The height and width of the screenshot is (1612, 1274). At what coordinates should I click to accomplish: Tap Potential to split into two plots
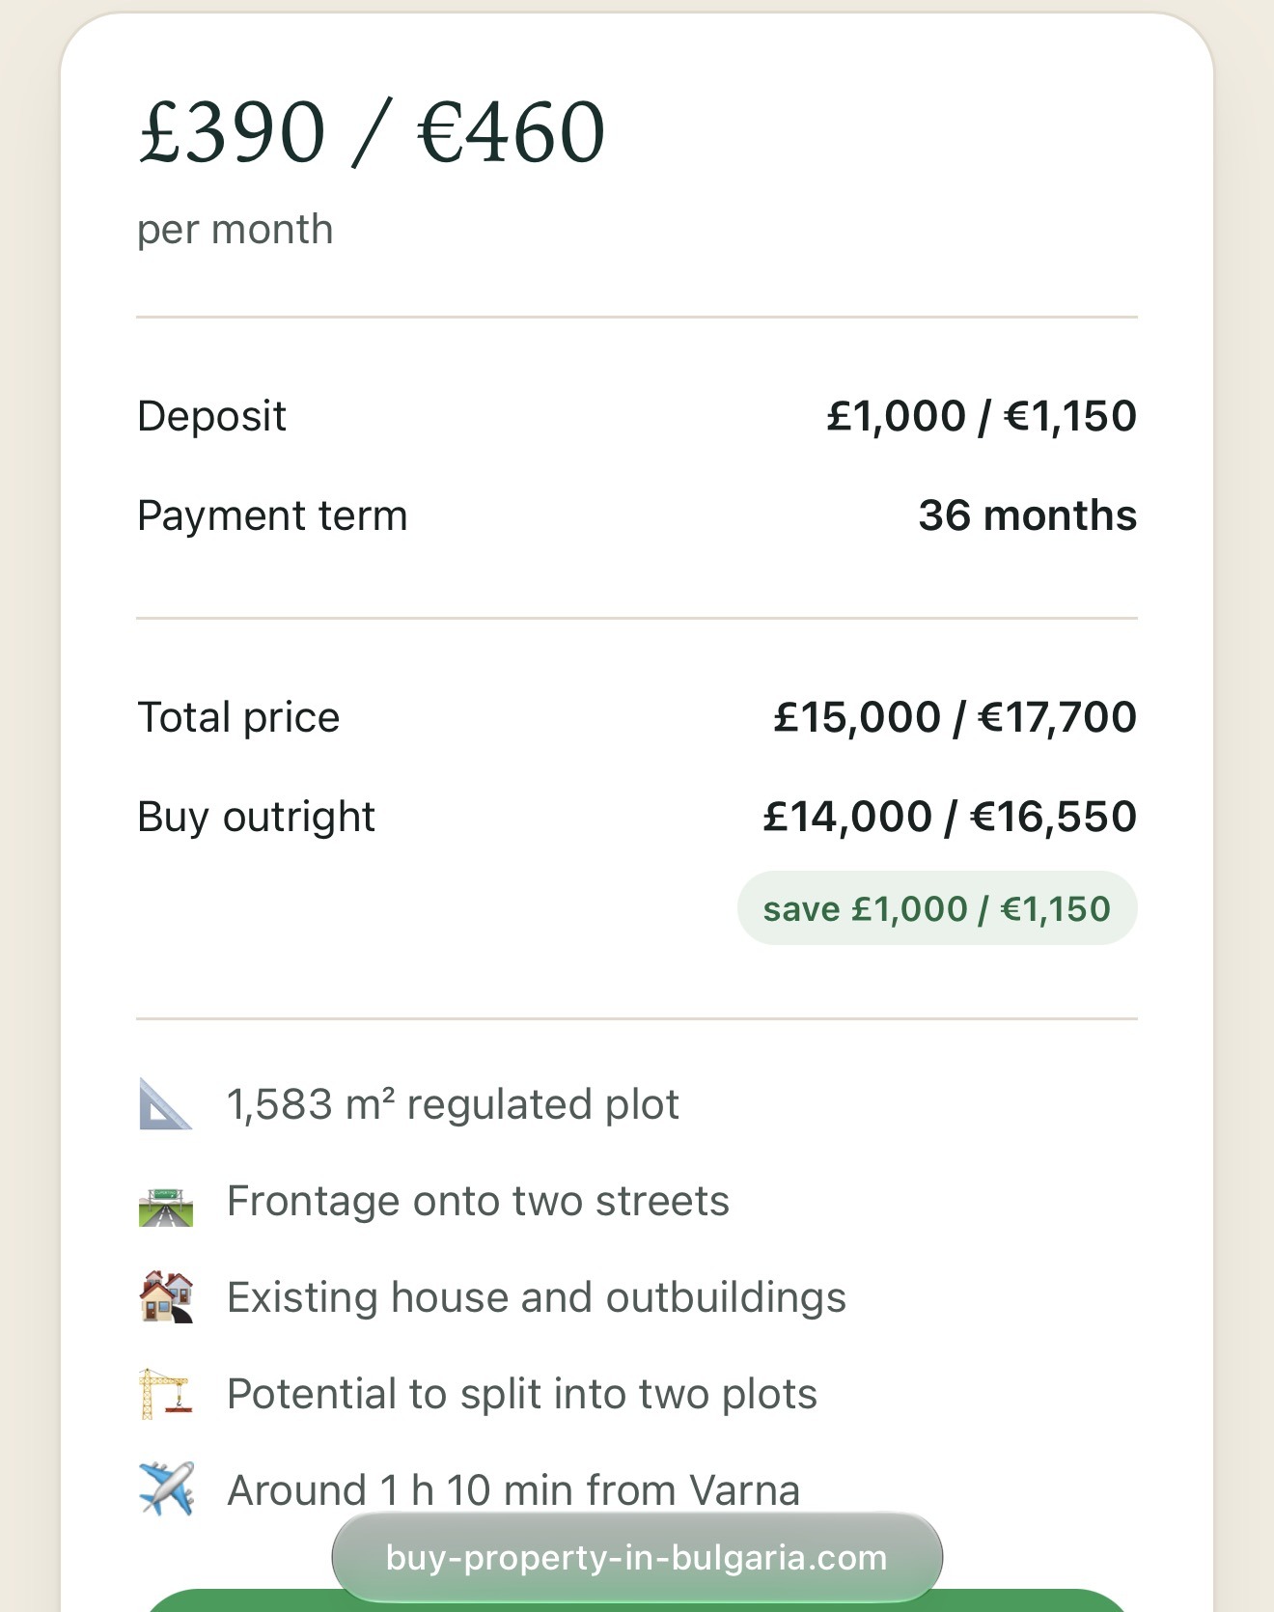tap(522, 1394)
